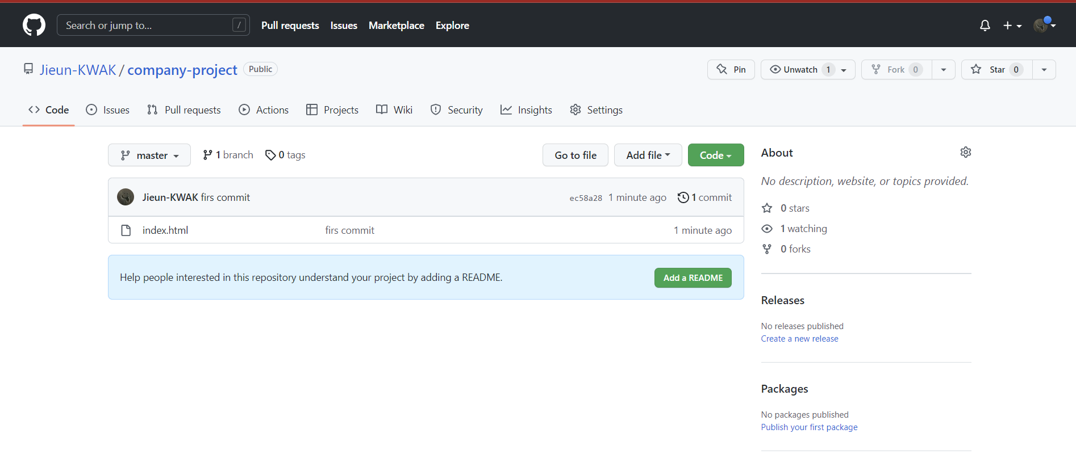Click Create a new release
The width and height of the screenshot is (1076, 467).
tap(800, 339)
